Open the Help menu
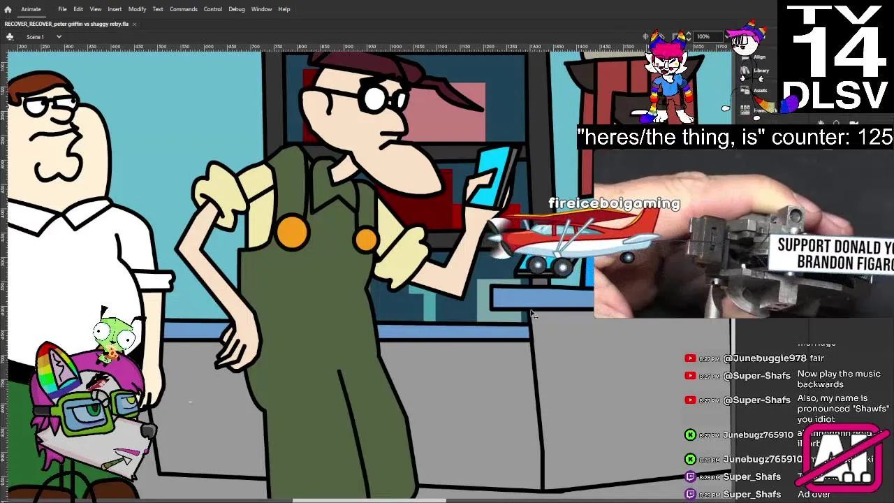This screenshot has height=503, width=894. click(x=284, y=9)
